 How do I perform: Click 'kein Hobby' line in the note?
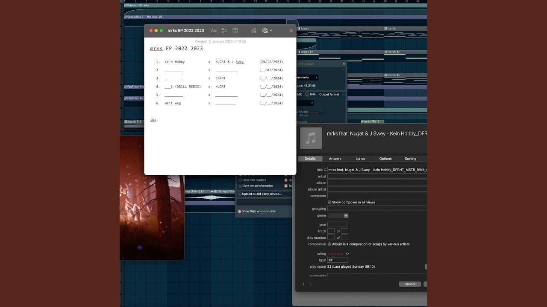[x=175, y=62]
